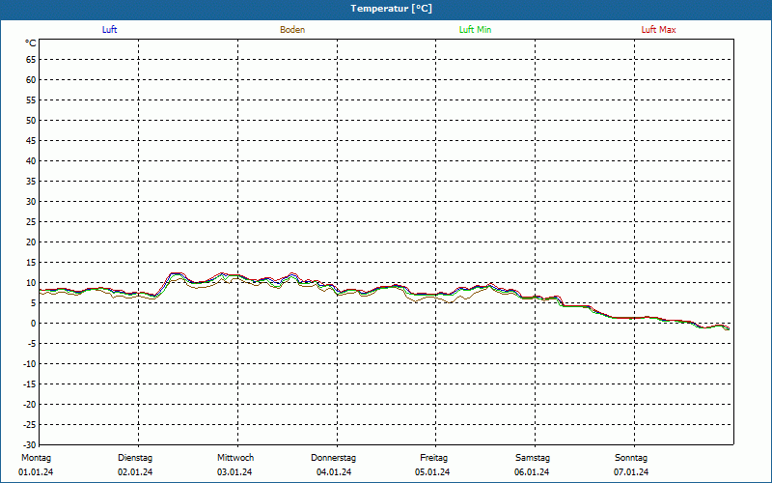772x483 pixels.
Task: Click the Freitag day label
Action: 433,458
